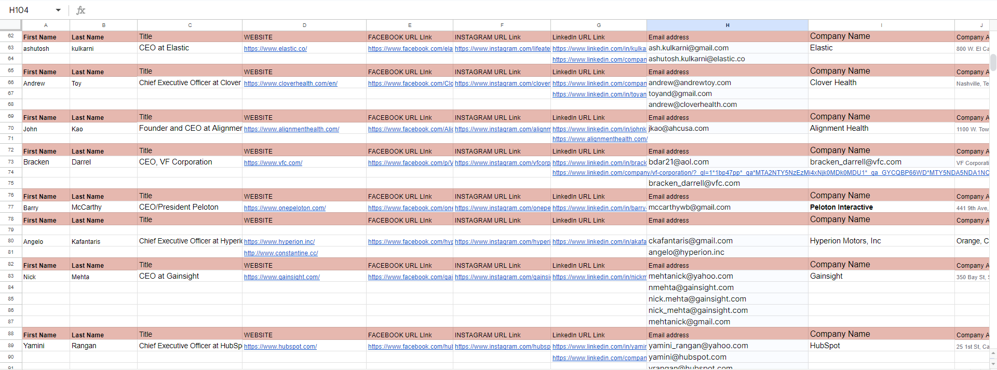The height and width of the screenshot is (370, 997).
Task: Select column H header
Action: 727,25
